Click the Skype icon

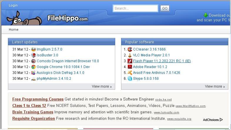pyautogui.click(x=130, y=79)
